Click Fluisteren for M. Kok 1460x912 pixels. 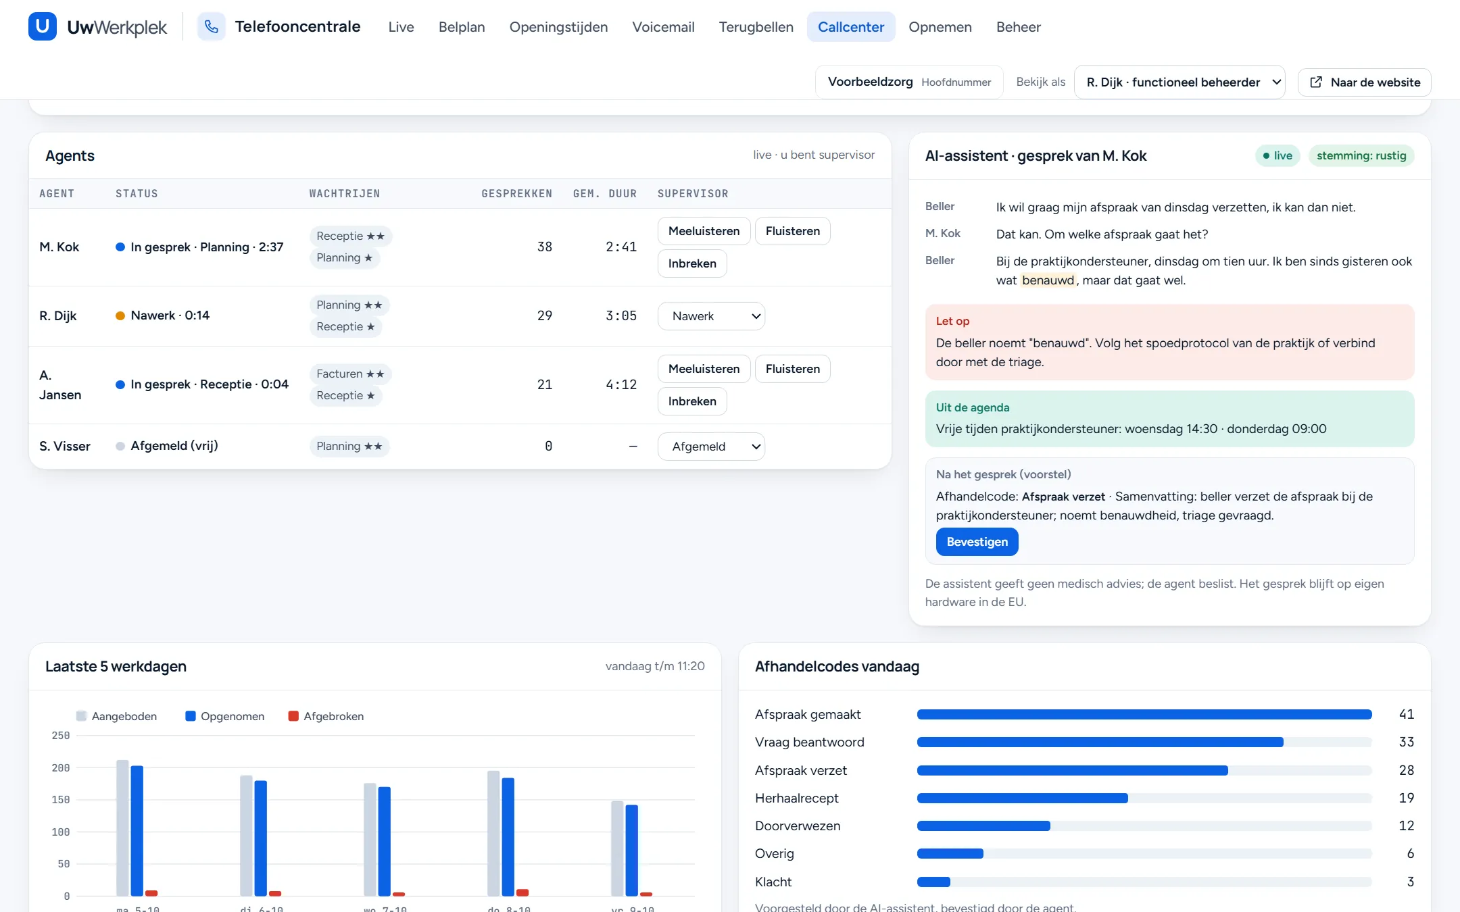click(792, 231)
